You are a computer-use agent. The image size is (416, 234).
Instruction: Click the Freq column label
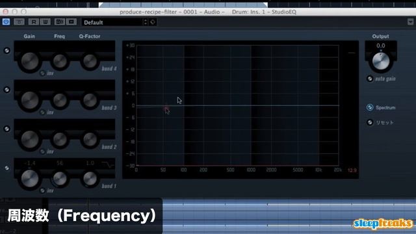click(x=59, y=36)
